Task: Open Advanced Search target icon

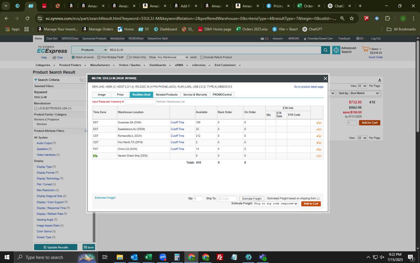Action: (336, 50)
